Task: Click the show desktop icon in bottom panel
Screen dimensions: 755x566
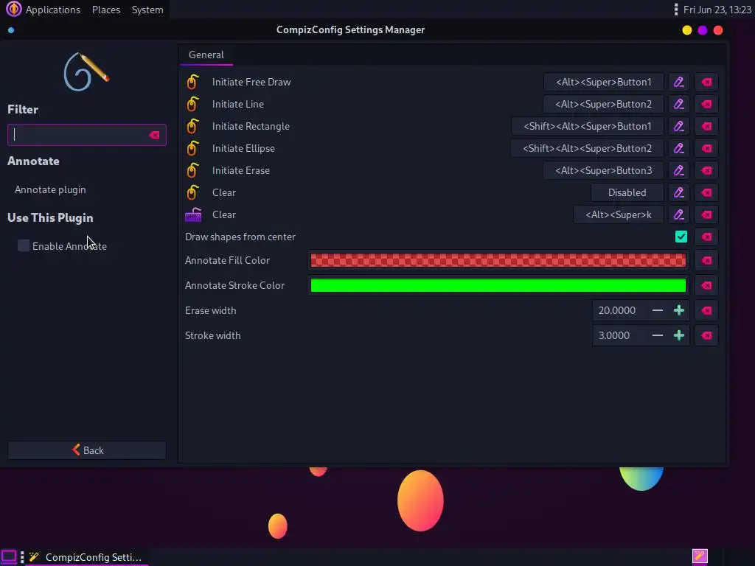Action: (x=9, y=557)
